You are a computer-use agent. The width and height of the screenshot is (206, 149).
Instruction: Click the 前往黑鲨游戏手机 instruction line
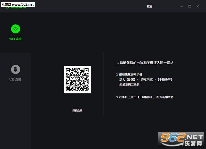(x=129, y=74)
